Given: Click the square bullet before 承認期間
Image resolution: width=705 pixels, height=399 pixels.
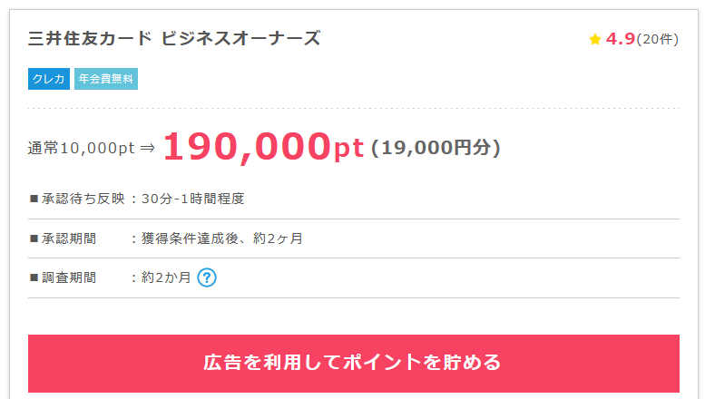Looking at the screenshot, I should click(34, 238).
